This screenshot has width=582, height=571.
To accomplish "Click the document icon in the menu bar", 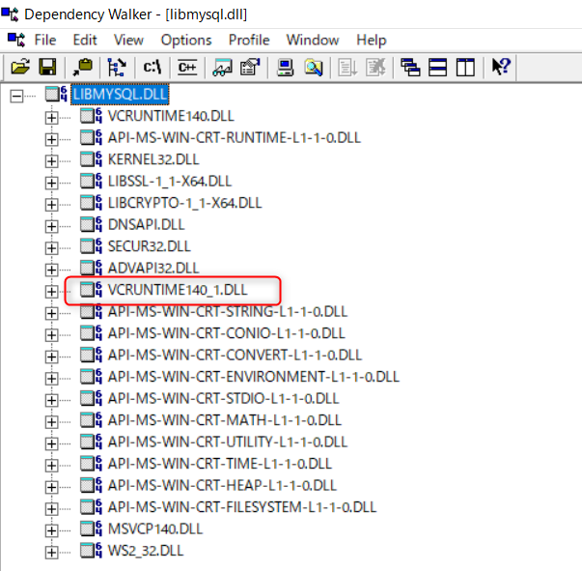I will (x=16, y=40).
